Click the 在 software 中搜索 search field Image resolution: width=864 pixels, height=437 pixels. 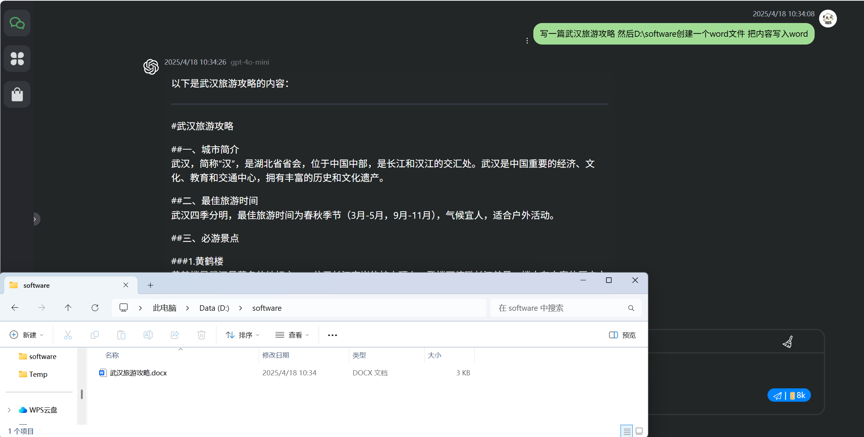[560, 308]
